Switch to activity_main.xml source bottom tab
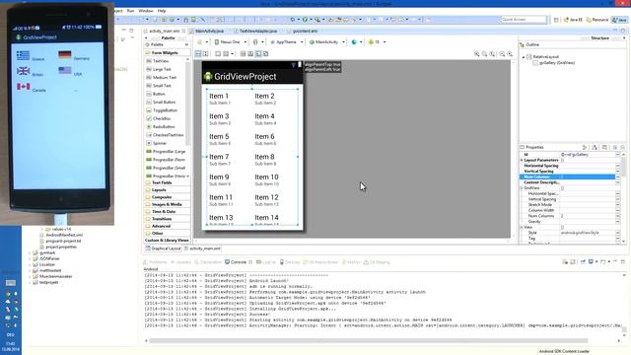 202,248
